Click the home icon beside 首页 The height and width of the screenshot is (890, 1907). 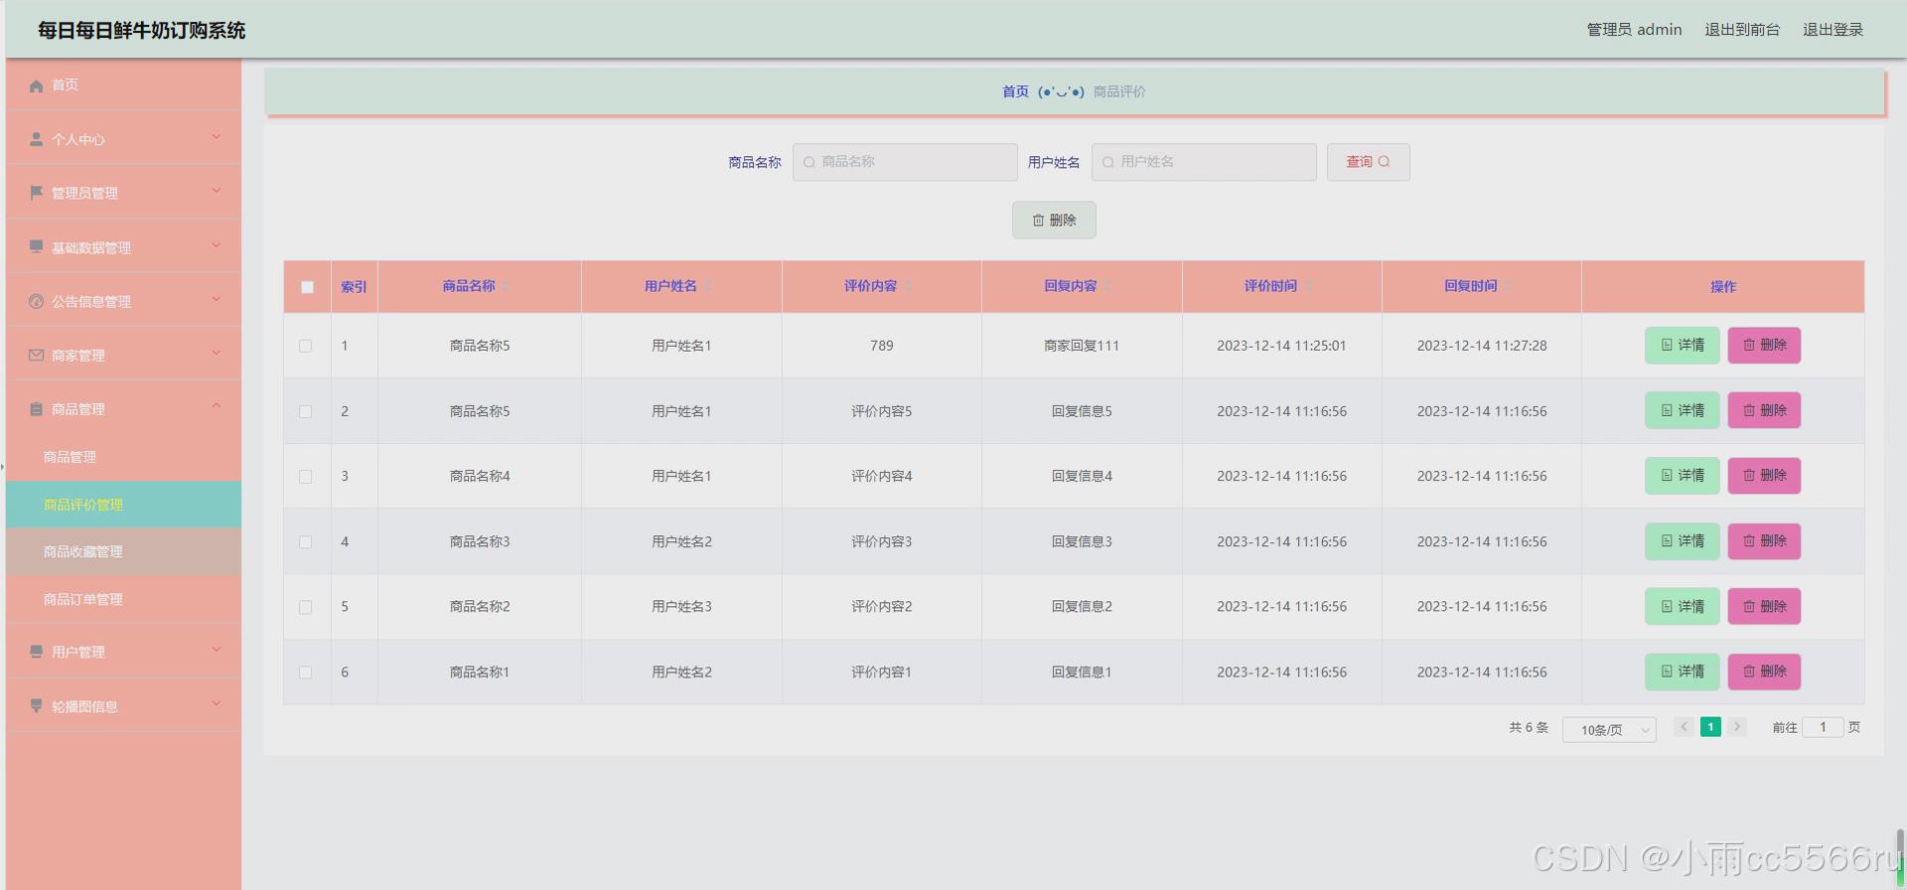[36, 85]
